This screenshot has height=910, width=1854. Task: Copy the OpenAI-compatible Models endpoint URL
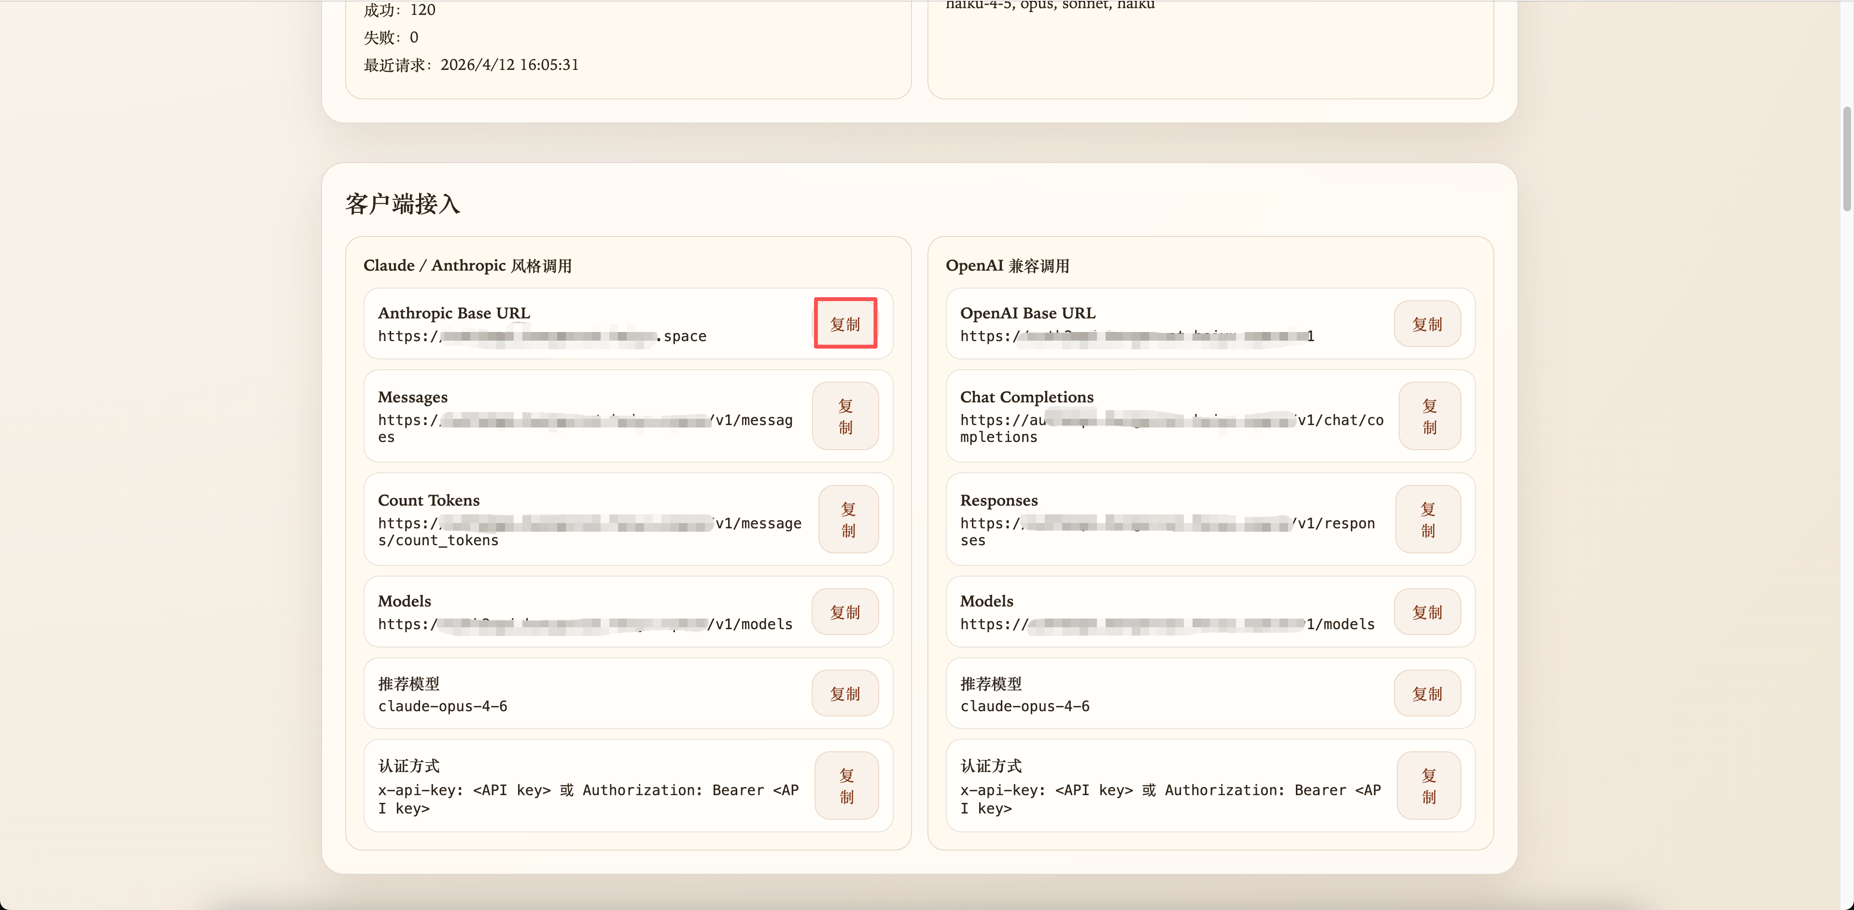[1427, 612]
